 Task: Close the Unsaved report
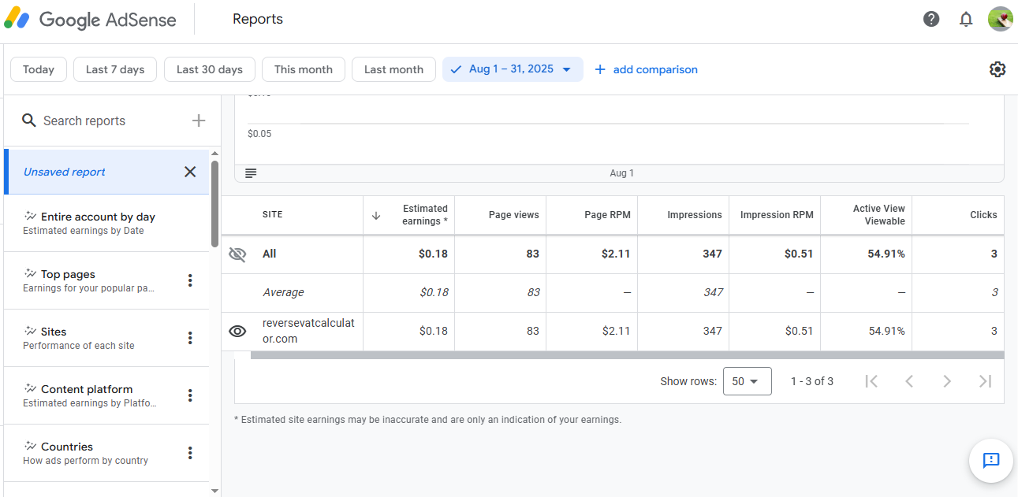(190, 172)
